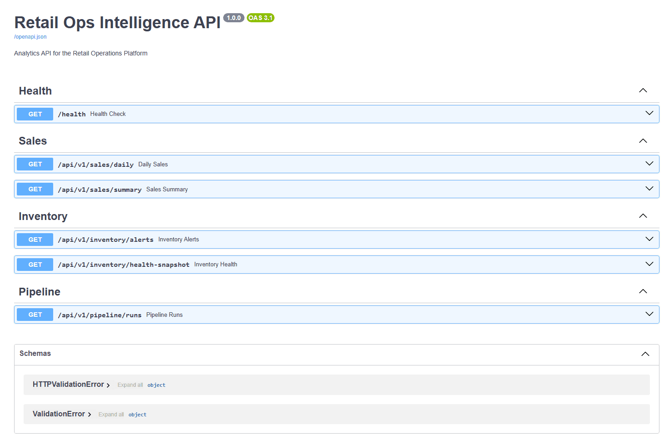Expand the Inventory Health endpoint arrow

[x=649, y=264]
